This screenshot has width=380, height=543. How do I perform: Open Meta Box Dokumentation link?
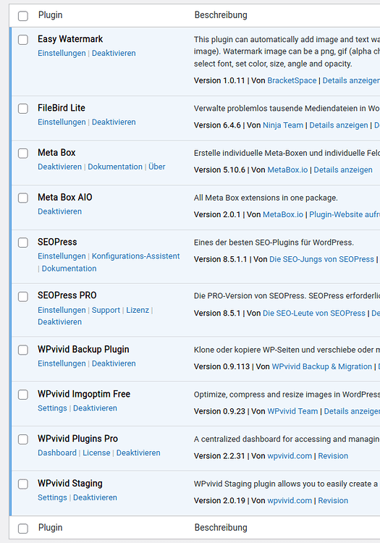click(x=115, y=167)
